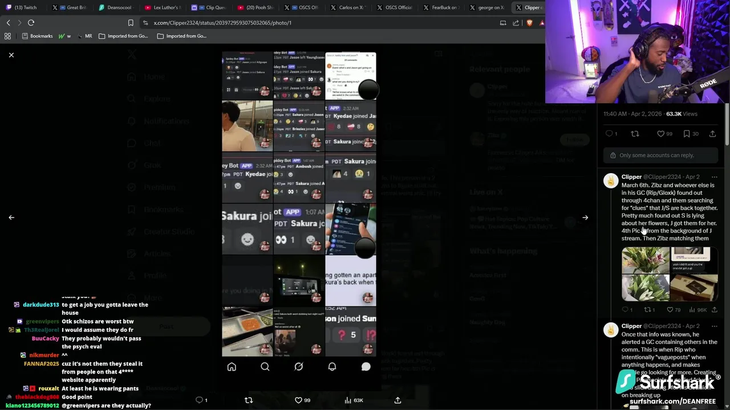Reply under the photo, bottom bar
The image size is (730, 410).
point(201,400)
